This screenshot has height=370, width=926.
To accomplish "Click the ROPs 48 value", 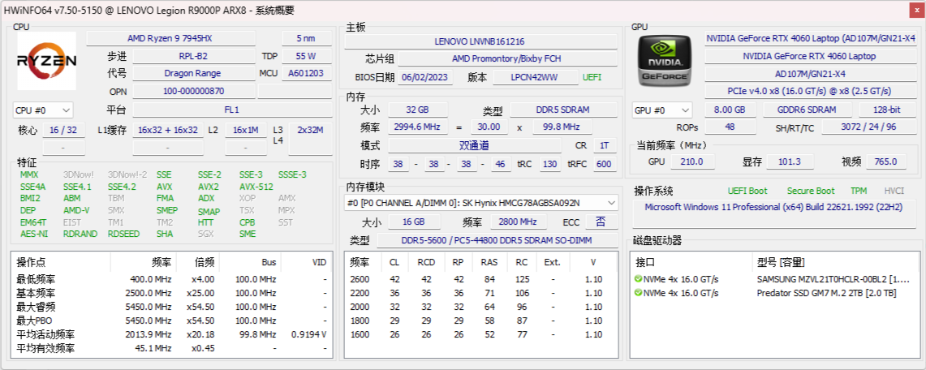I will pyautogui.click(x=730, y=127).
